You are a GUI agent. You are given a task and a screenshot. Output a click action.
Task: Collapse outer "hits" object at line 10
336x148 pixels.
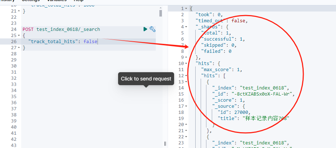186,64
